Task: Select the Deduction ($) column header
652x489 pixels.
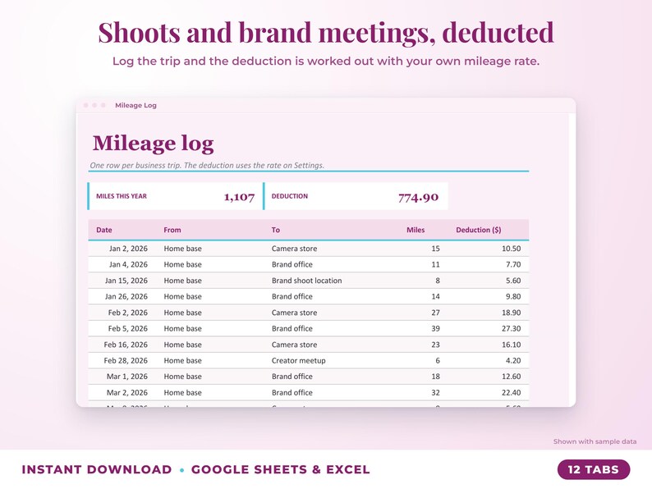Action: [x=478, y=230]
